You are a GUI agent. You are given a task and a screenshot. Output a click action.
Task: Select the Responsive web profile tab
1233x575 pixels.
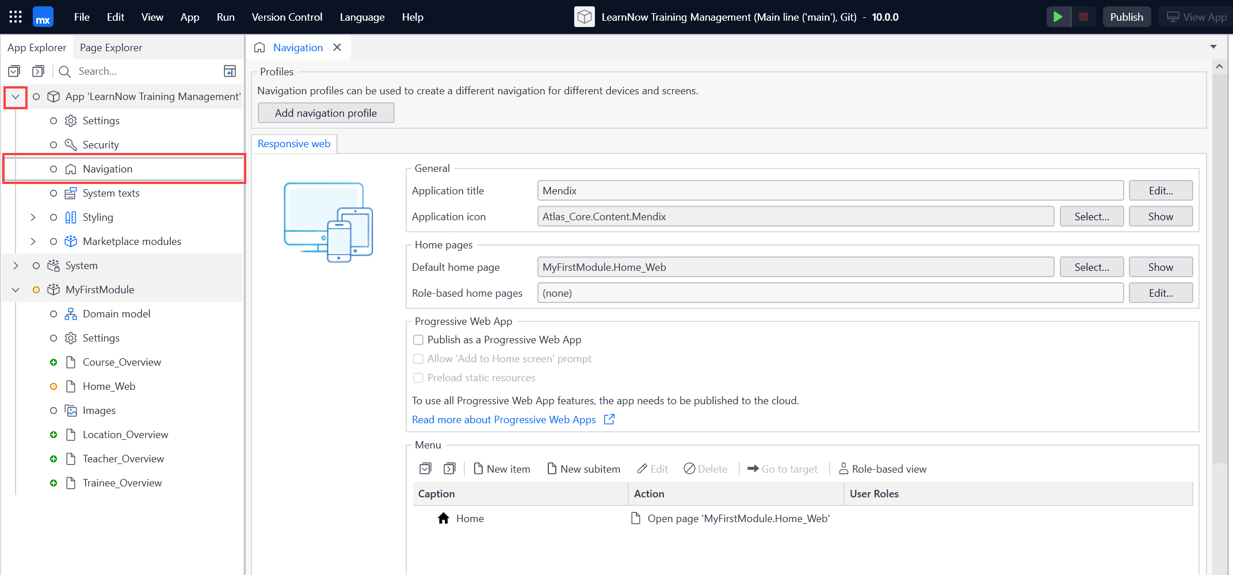[x=294, y=144]
